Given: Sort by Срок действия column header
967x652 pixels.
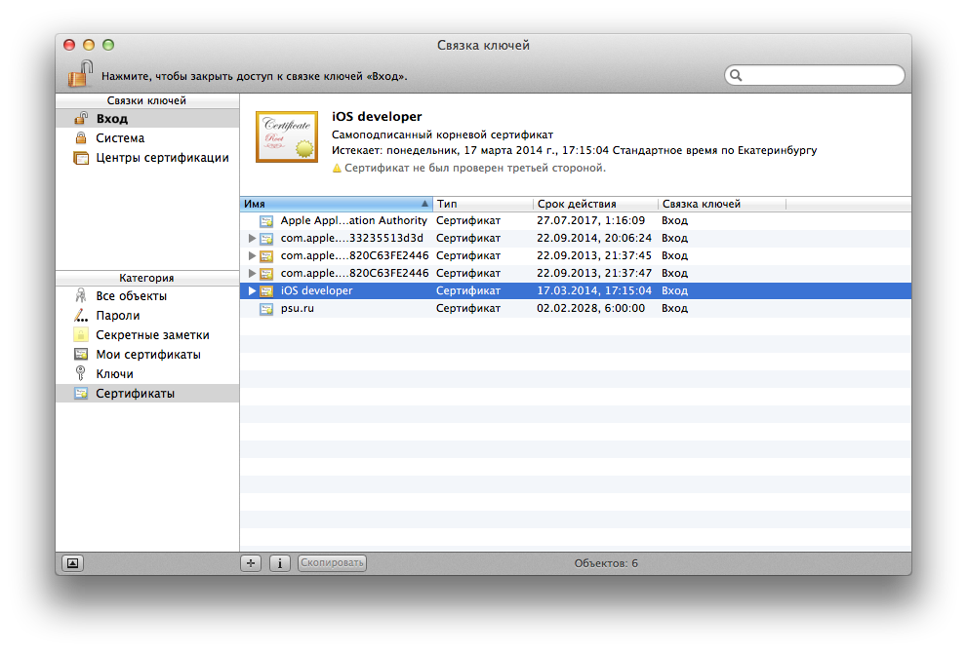Looking at the screenshot, I should 595,204.
